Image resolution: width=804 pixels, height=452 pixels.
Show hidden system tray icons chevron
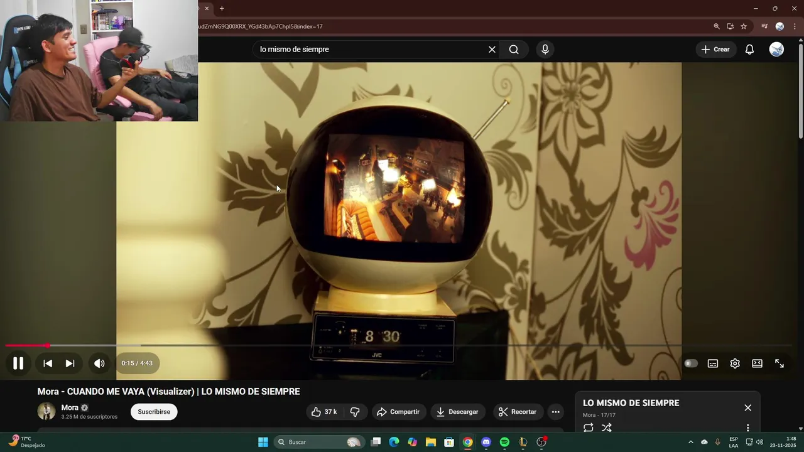tap(690, 442)
